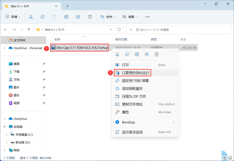Sort by 修改日期 column header
This screenshot has height=161, width=234.
click(x=121, y=39)
